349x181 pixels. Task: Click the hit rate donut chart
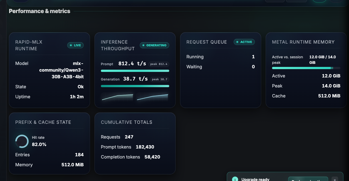22,141
